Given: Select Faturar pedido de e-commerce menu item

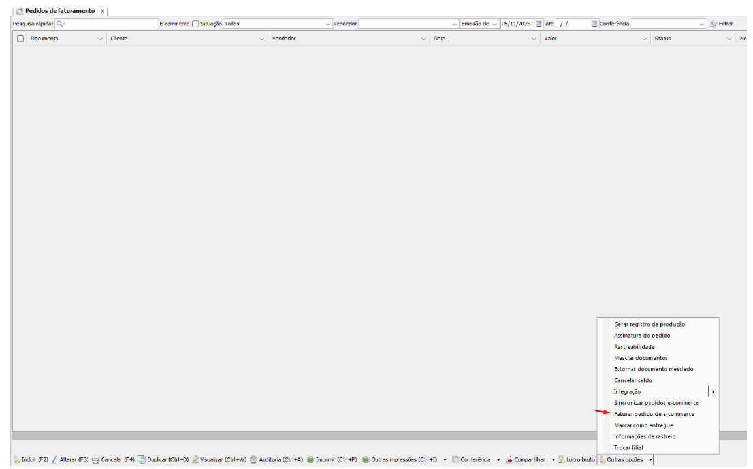Looking at the screenshot, I should 654,414.
